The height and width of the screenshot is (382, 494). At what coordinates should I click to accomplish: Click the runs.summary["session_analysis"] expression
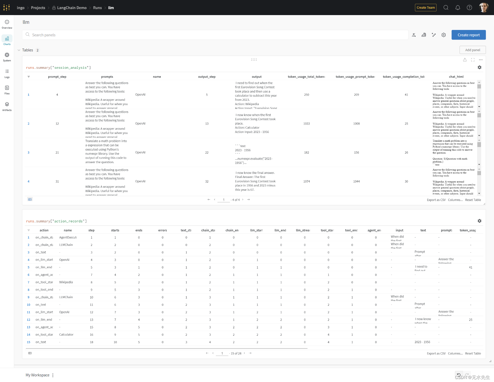[x=58, y=68]
